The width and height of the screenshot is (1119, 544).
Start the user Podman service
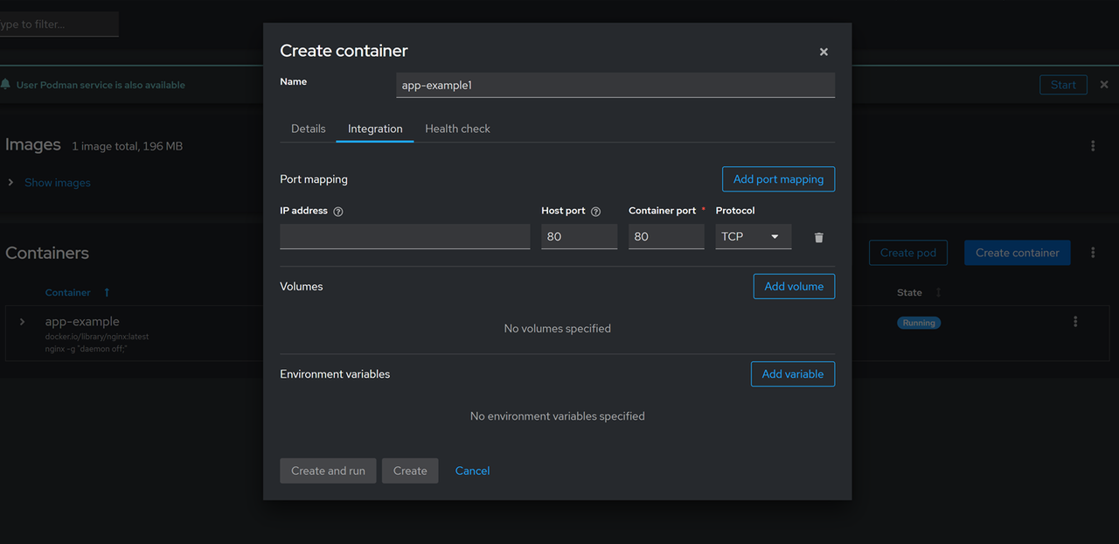1063,85
